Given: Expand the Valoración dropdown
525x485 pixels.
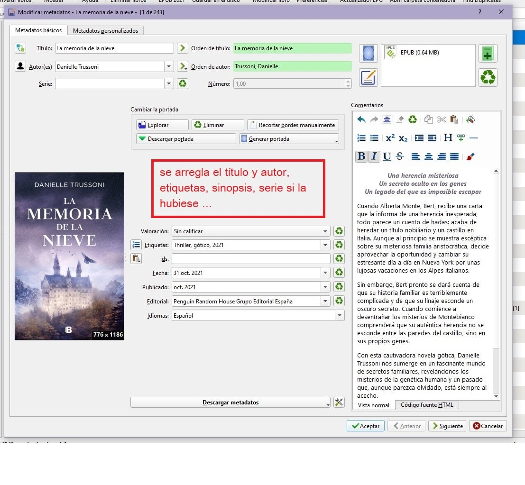Looking at the screenshot, I should [325, 231].
